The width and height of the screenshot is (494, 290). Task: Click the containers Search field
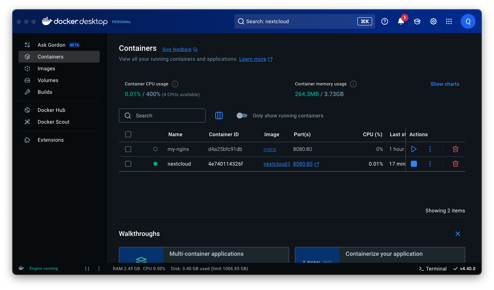pos(162,116)
